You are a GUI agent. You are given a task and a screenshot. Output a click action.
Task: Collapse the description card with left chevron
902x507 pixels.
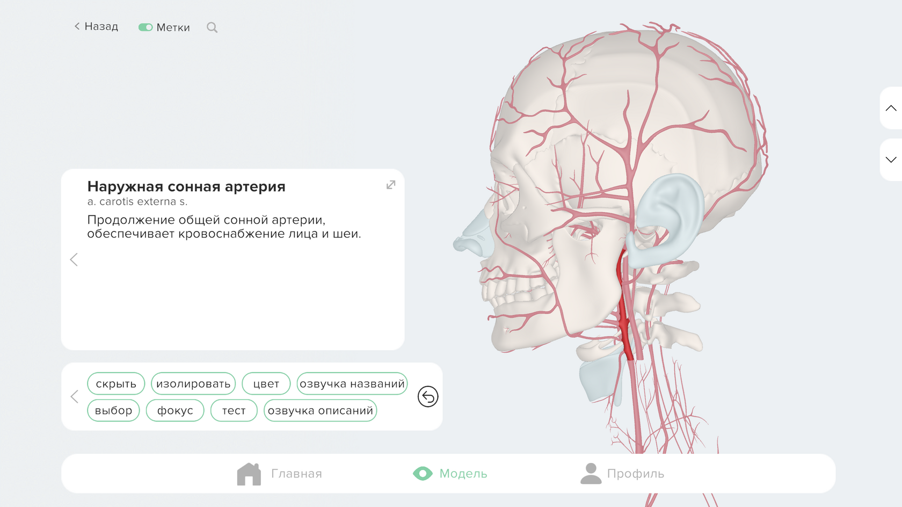[74, 259]
